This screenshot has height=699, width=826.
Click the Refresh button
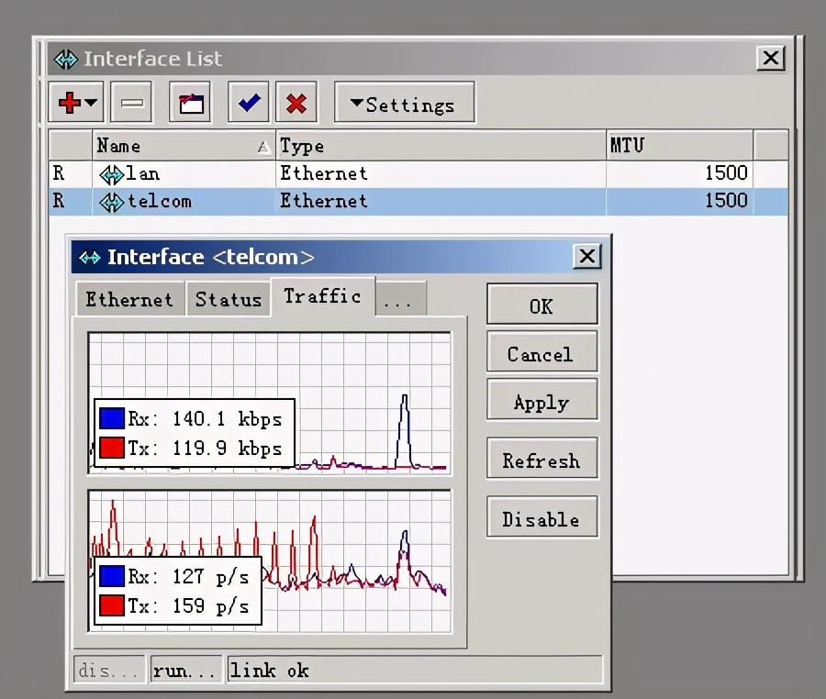(x=541, y=460)
